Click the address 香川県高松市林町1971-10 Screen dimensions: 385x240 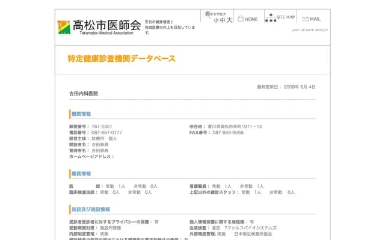(x=235, y=127)
